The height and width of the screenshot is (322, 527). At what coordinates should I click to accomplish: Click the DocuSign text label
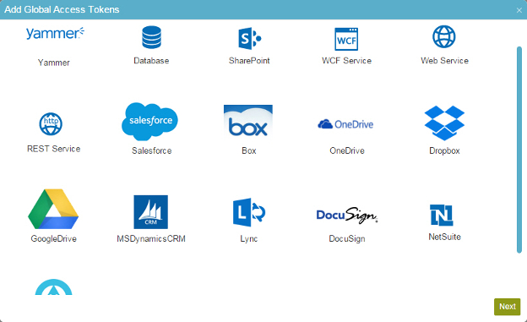(x=347, y=239)
